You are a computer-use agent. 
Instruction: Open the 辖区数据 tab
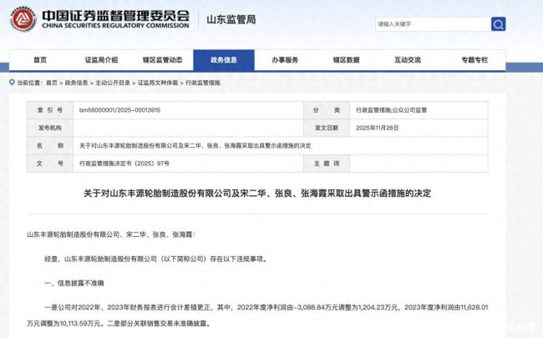(x=346, y=60)
